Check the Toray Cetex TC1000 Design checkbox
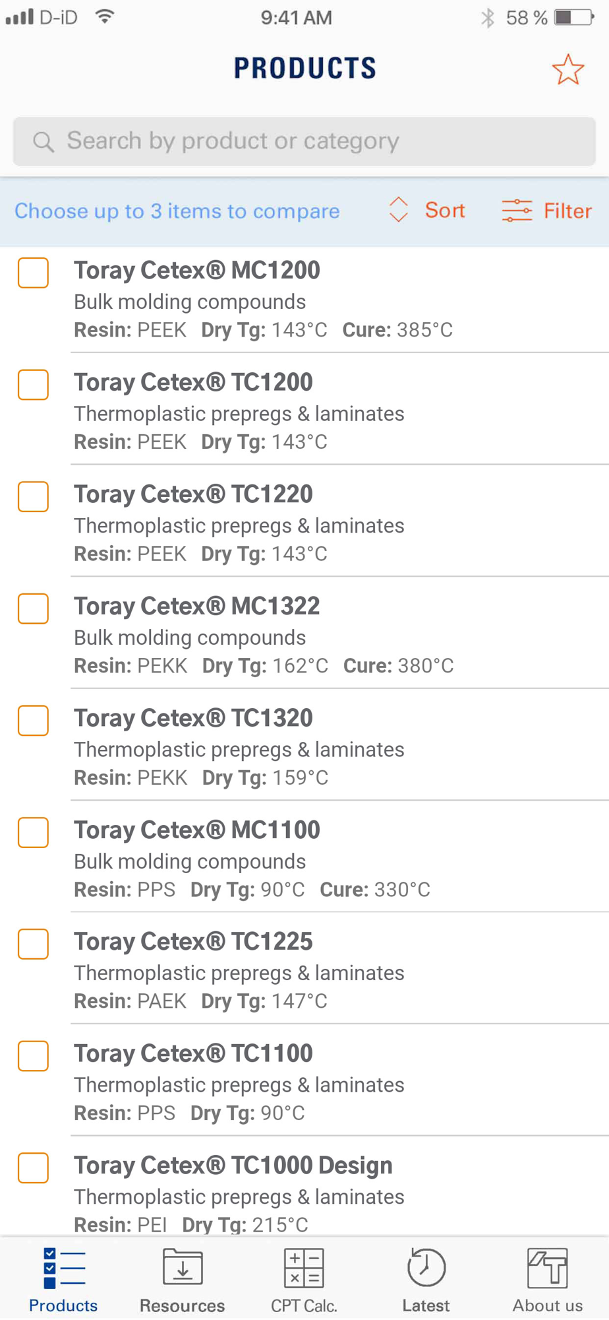The height and width of the screenshot is (1320, 609). point(33,1168)
